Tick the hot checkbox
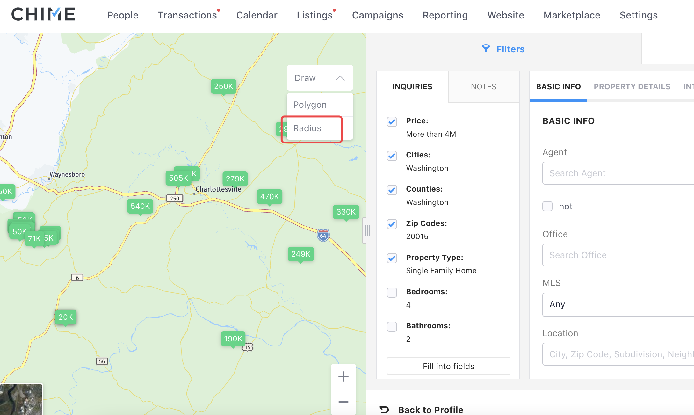The image size is (694, 415). tap(547, 206)
